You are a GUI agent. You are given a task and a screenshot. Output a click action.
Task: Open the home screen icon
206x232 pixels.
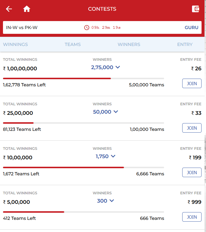pyautogui.click(x=27, y=9)
